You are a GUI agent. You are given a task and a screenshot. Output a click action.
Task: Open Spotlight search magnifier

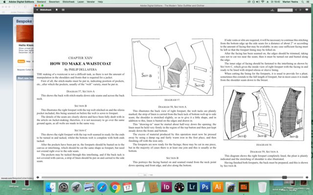(303, 2)
